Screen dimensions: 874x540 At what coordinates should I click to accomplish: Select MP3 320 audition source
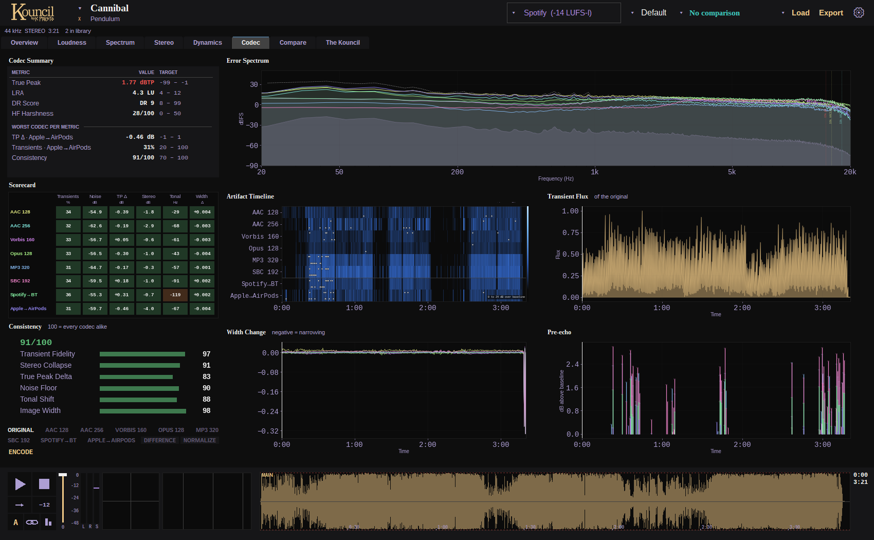click(207, 430)
